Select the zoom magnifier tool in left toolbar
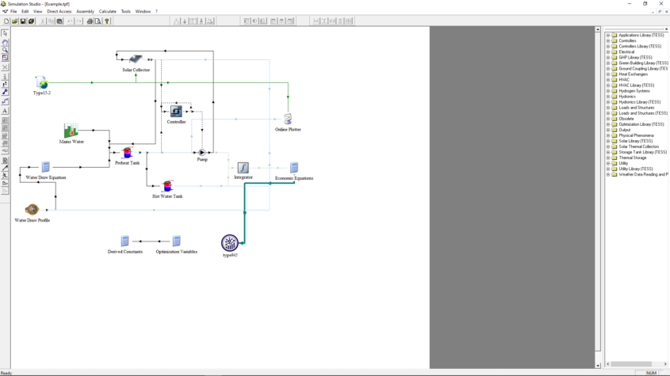The height and width of the screenshot is (376, 670). [5, 50]
